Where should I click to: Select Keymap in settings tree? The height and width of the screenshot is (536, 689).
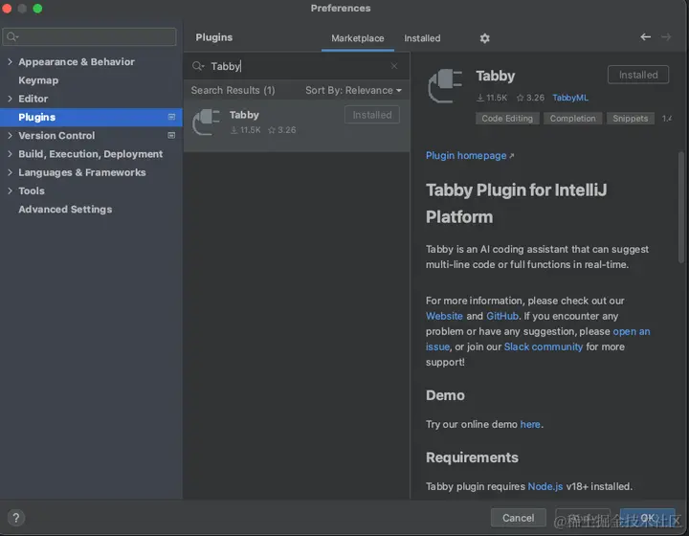38,80
